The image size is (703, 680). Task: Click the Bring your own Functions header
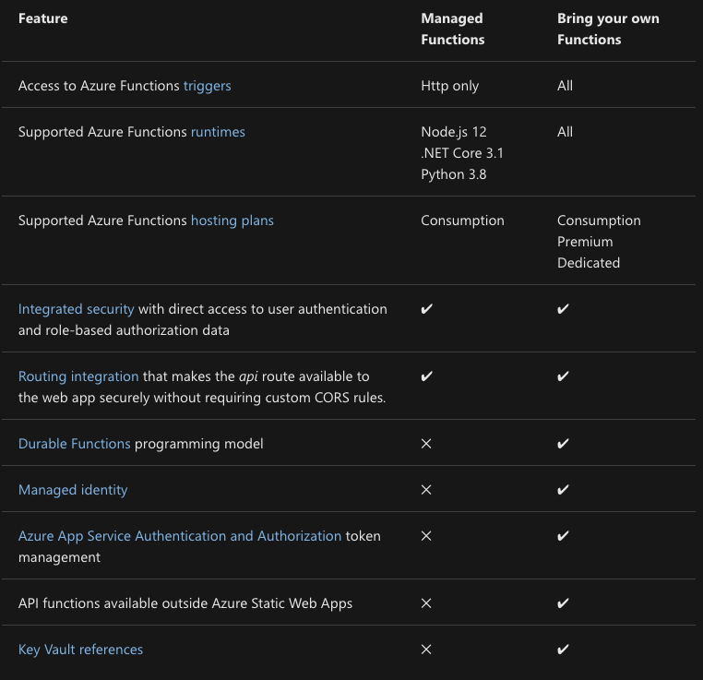(608, 30)
